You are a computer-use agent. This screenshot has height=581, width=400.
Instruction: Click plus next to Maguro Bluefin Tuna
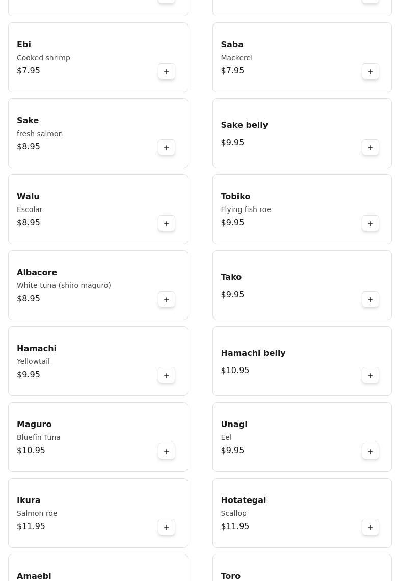[167, 452]
